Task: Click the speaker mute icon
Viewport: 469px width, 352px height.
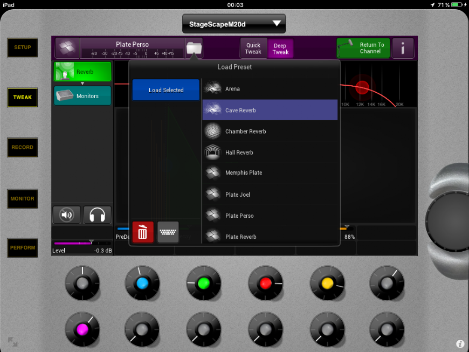Action: tap(67, 215)
